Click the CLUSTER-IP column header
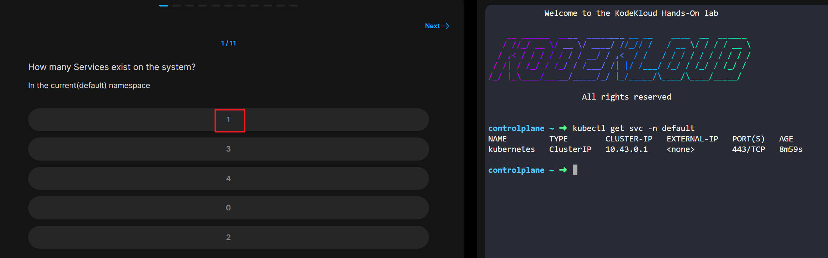This screenshot has height=258, width=828. pos(629,139)
